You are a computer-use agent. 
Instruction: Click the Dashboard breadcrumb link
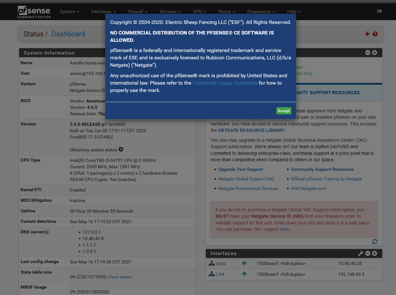tap(68, 34)
